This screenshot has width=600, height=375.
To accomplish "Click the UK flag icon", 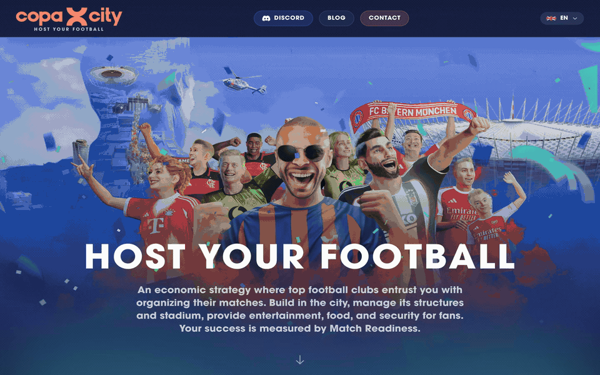I will click(x=551, y=18).
